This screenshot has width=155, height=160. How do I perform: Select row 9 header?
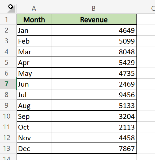[x=8, y=105]
